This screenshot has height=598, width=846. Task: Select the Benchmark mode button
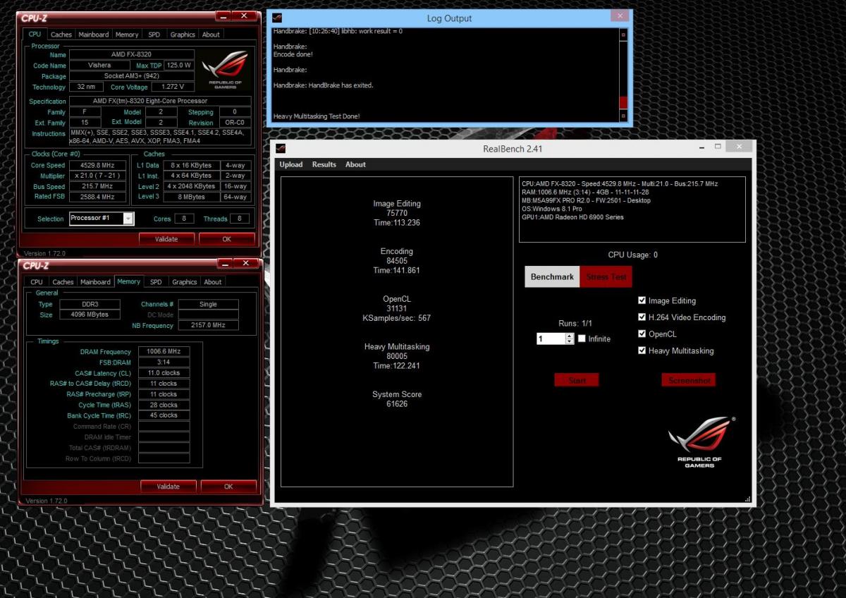point(552,276)
